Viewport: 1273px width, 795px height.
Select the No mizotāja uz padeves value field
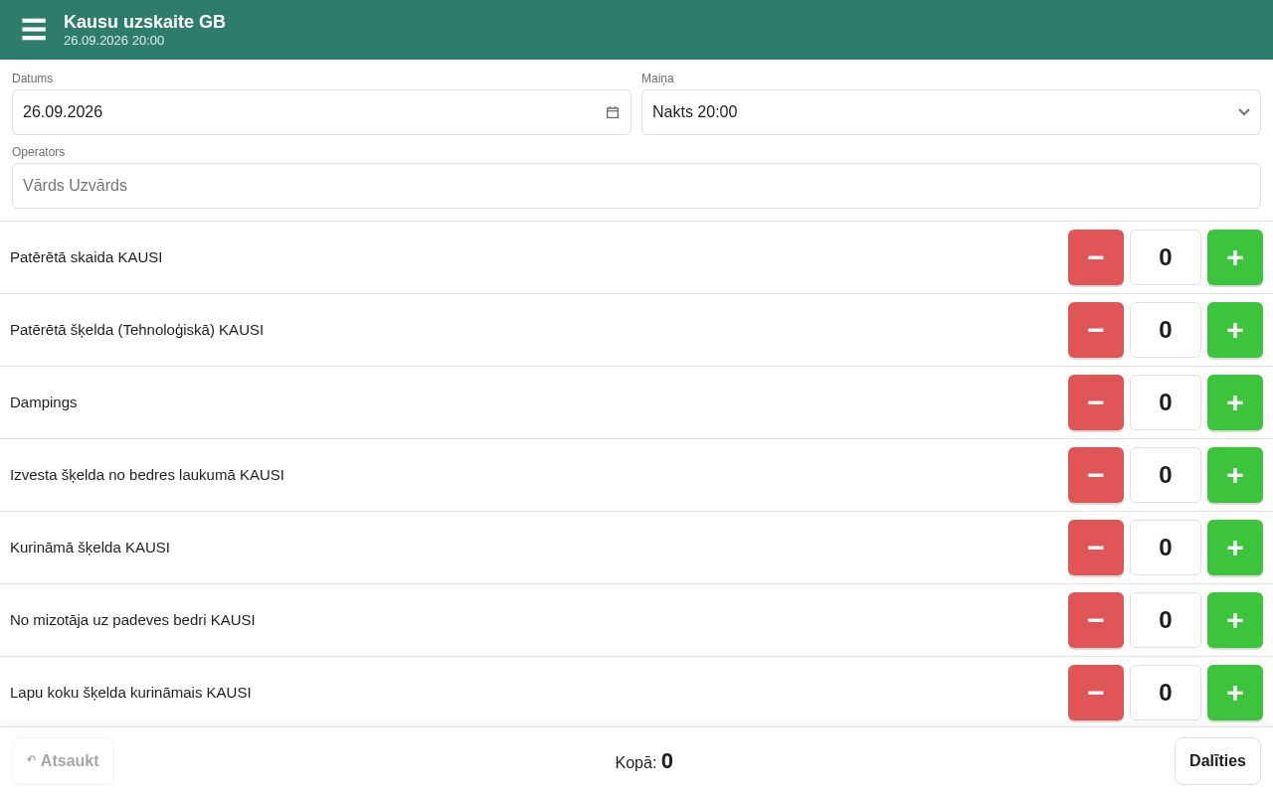pos(1166,620)
